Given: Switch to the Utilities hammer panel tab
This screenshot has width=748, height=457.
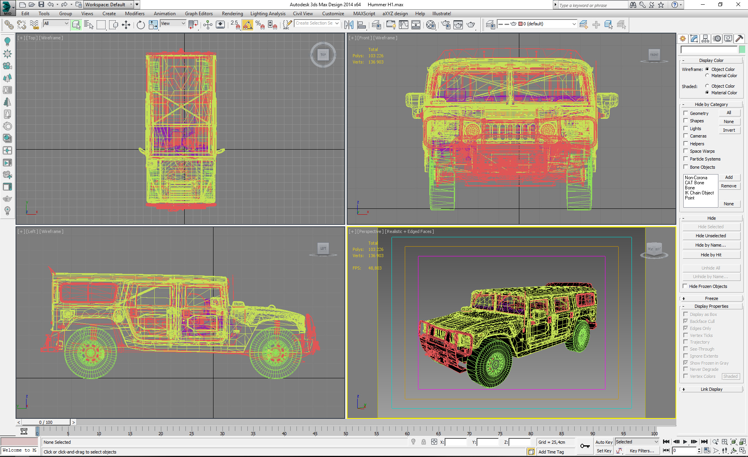Looking at the screenshot, I should (x=739, y=38).
